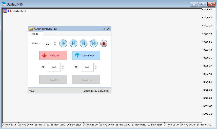Click inside the TP input field
The width and height of the screenshot is (217, 129).
click(x=87, y=67)
